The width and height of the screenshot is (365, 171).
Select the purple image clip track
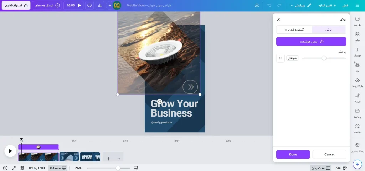[x=38, y=147]
